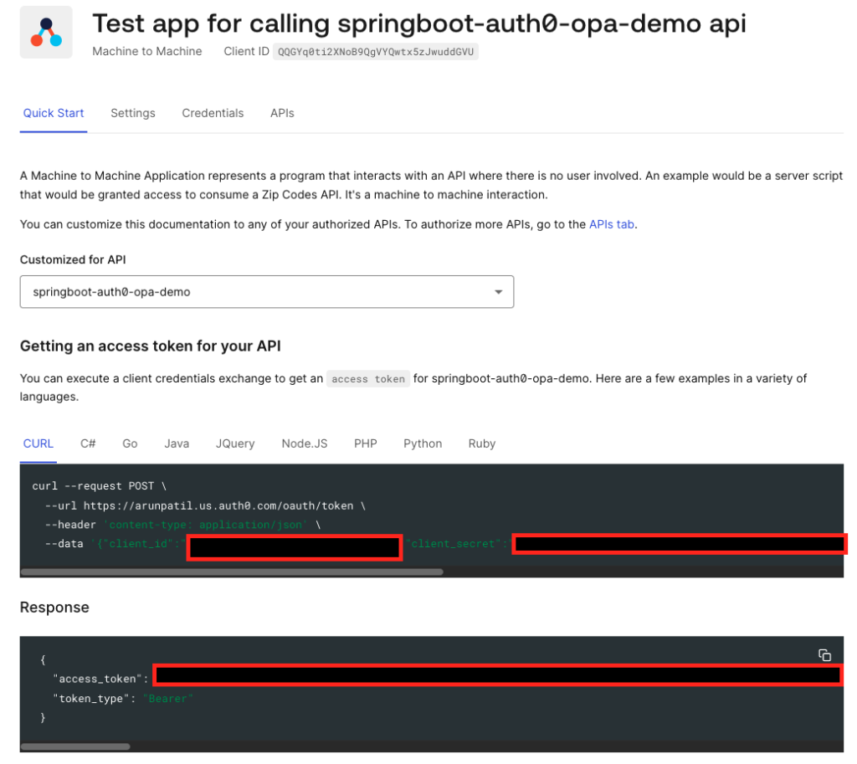This screenshot has height=764, width=857.
Task: Click the Response block horizontal scrollbar
Action: tap(75, 746)
